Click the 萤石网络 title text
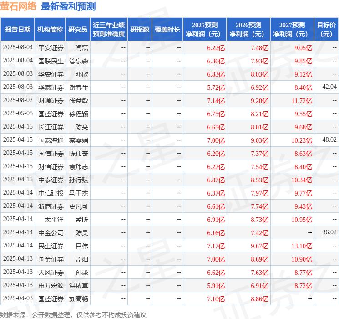339x319 pixels. click(x=18, y=6)
